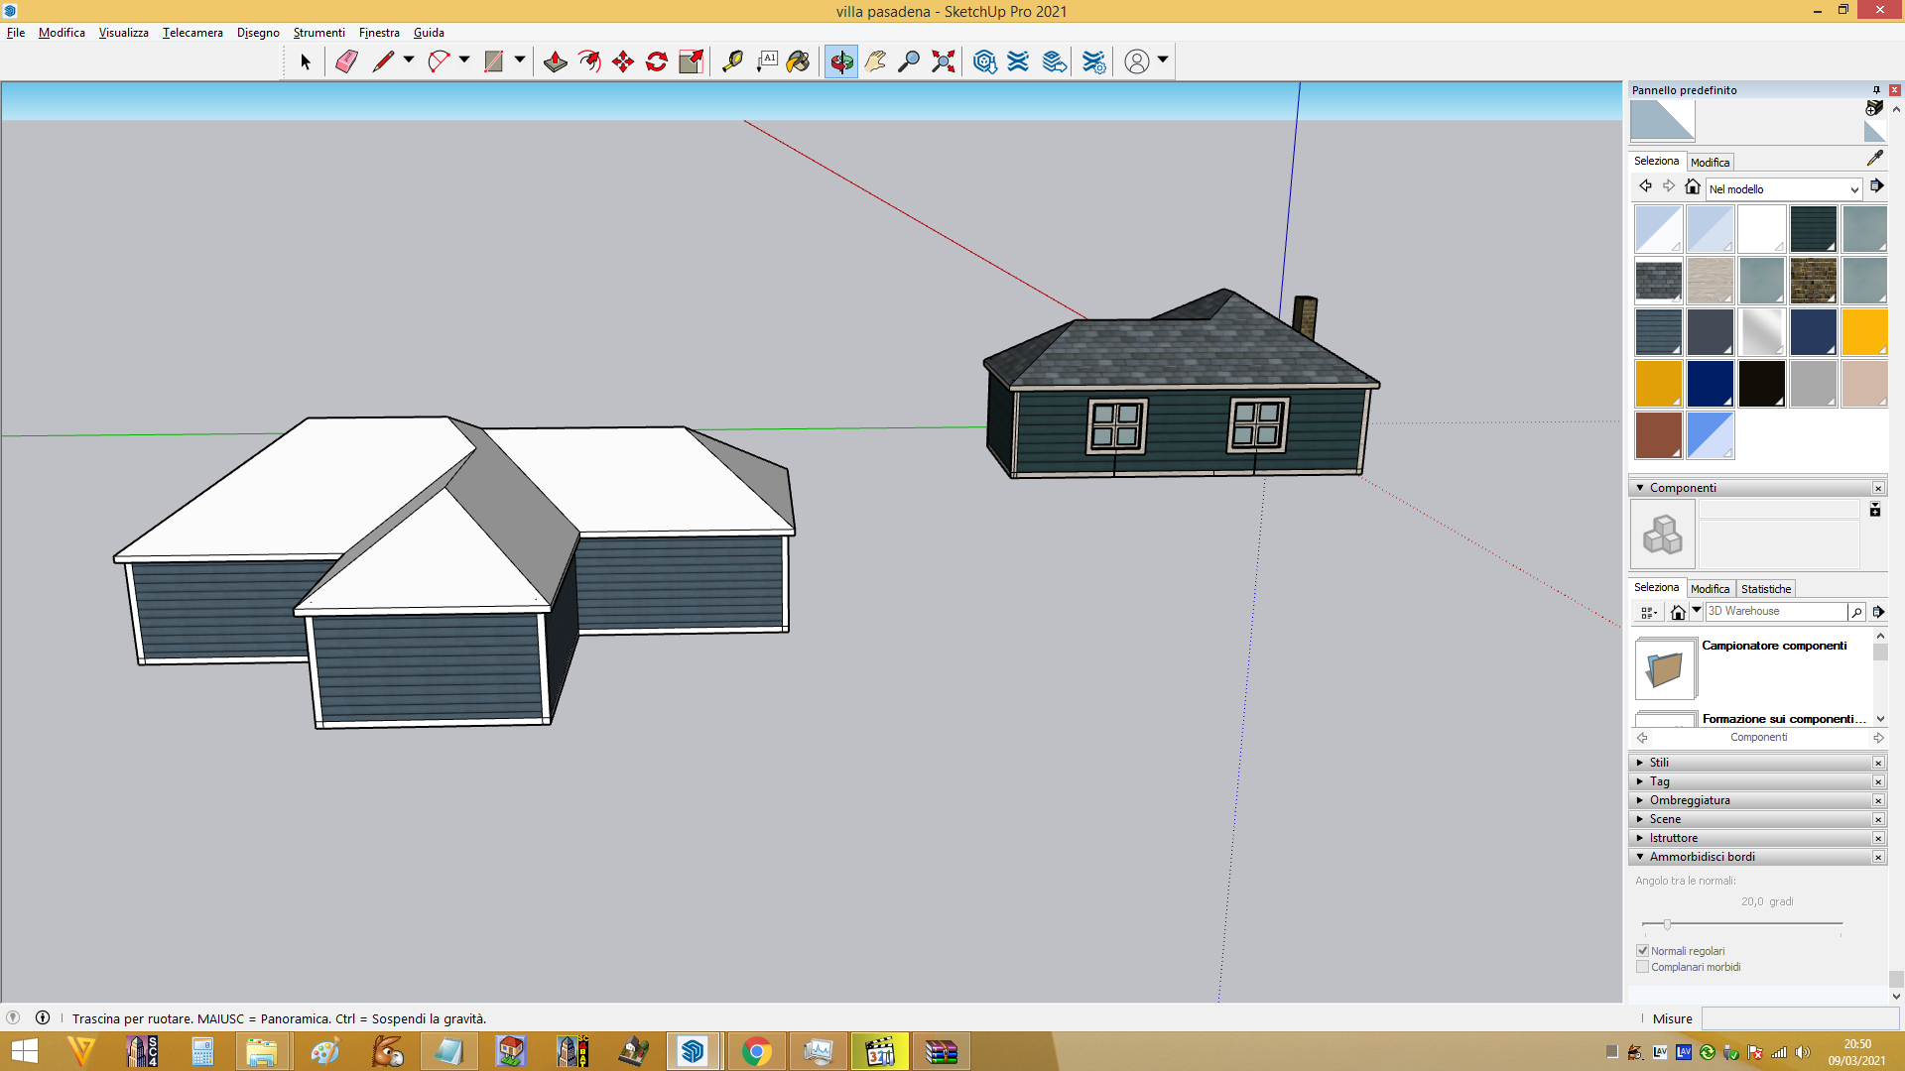Select the Text label tool
This screenshot has height=1071, width=1905.
click(767, 61)
